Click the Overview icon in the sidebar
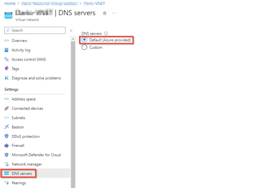The width and height of the screenshot is (266, 188). [6, 41]
